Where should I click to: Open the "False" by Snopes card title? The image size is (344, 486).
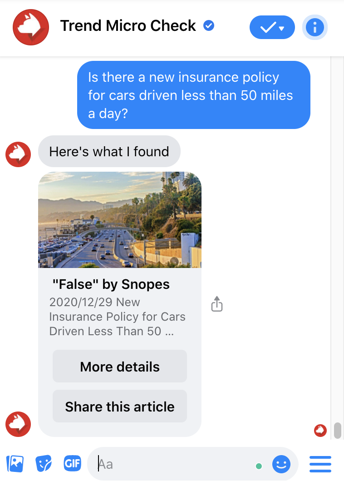tap(111, 284)
